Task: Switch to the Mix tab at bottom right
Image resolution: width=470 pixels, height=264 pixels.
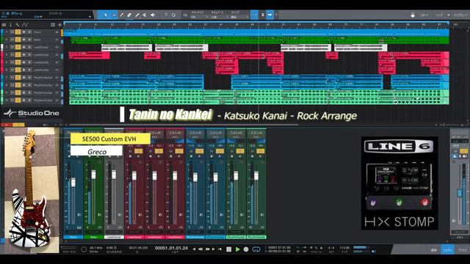Action: (x=447, y=250)
